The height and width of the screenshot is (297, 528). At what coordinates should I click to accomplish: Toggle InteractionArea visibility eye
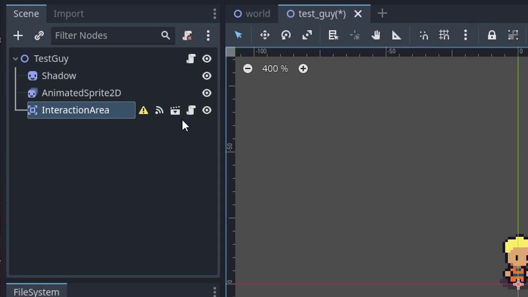(207, 110)
